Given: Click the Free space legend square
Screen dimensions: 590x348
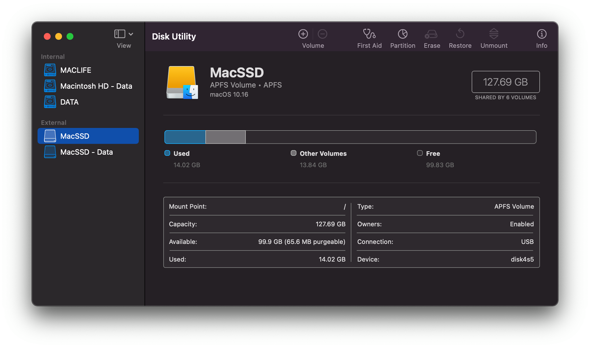Looking at the screenshot, I should (420, 153).
